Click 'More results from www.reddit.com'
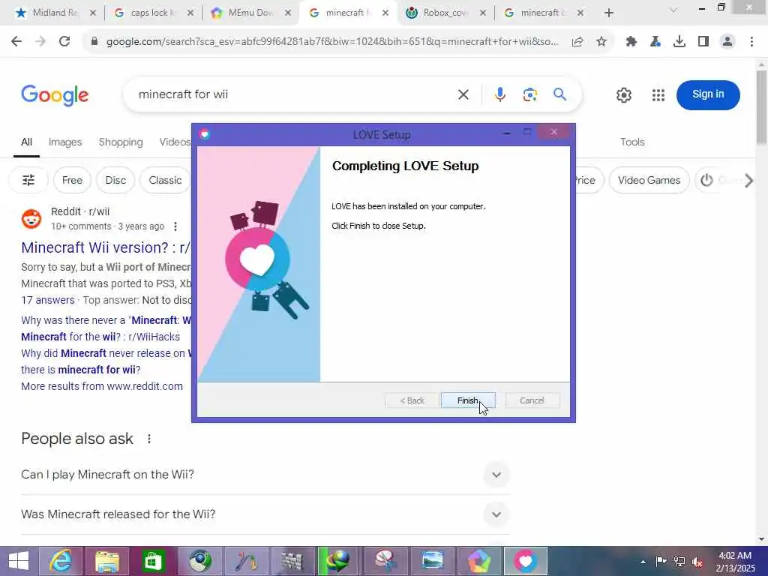The width and height of the screenshot is (768, 576). pos(102,386)
